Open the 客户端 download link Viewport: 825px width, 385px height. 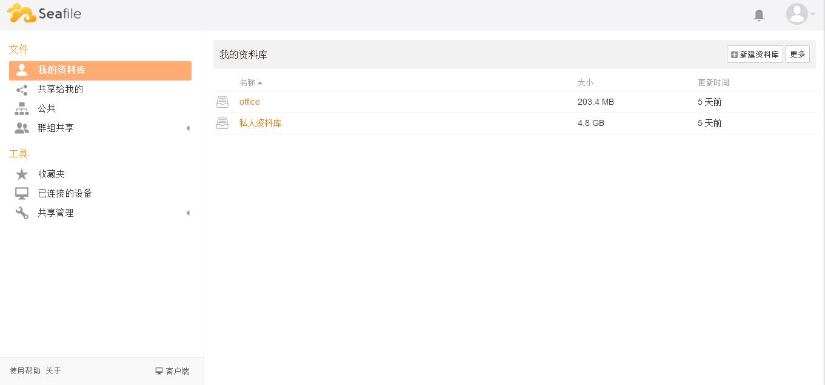172,371
